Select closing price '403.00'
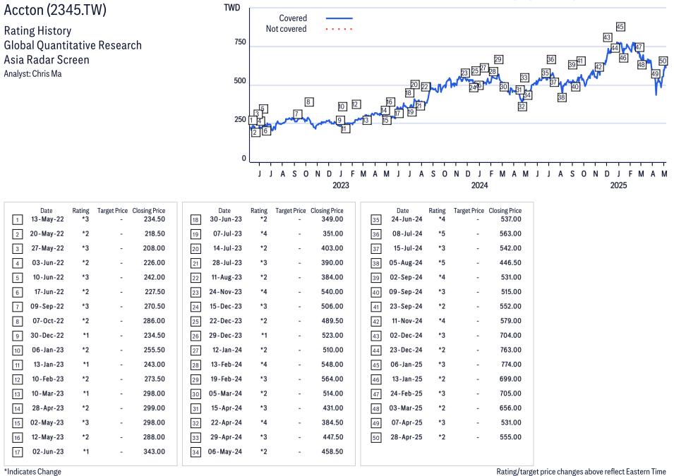This screenshot has width=674, height=476. pos(332,248)
